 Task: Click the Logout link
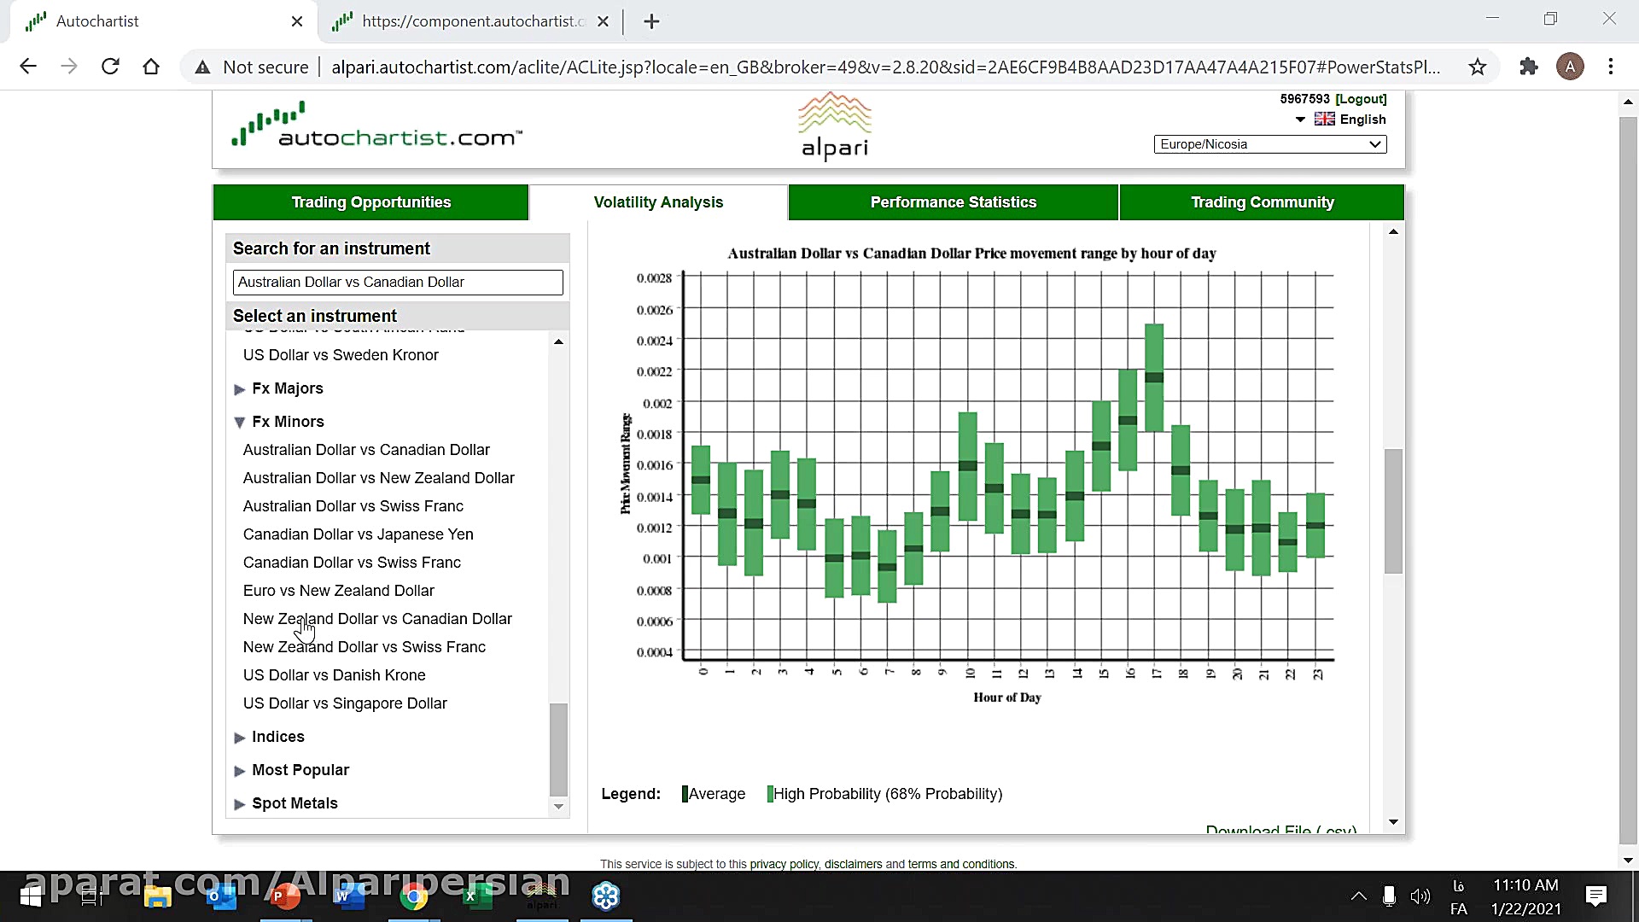click(1361, 99)
